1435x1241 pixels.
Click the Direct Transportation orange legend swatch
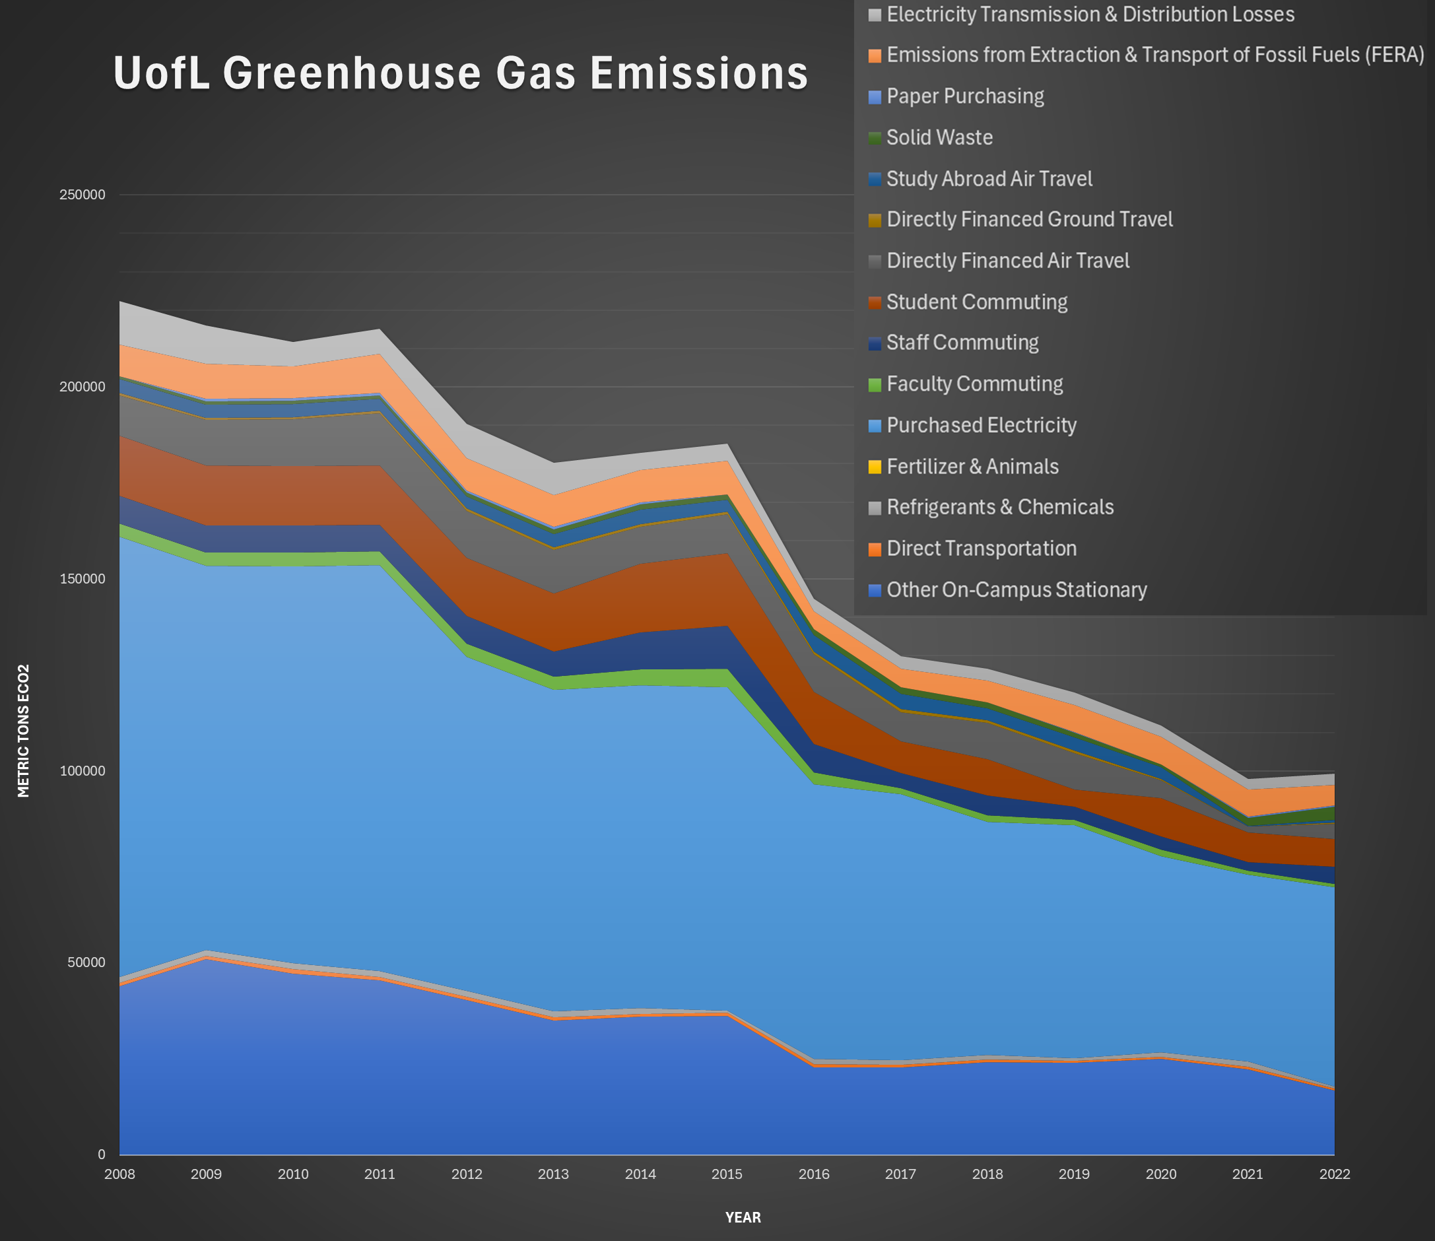pyautogui.click(x=875, y=550)
